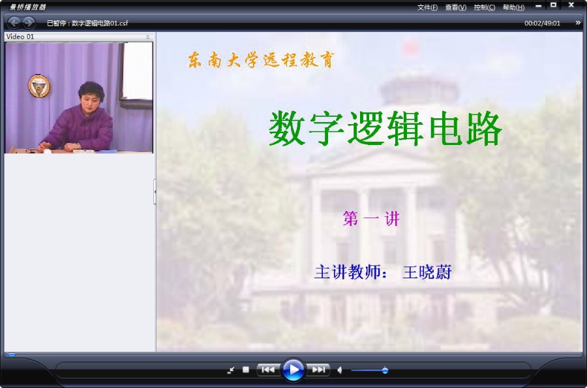The width and height of the screenshot is (587, 388).
Task: Open the 文件(F) menu
Action: [x=427, y=7]
